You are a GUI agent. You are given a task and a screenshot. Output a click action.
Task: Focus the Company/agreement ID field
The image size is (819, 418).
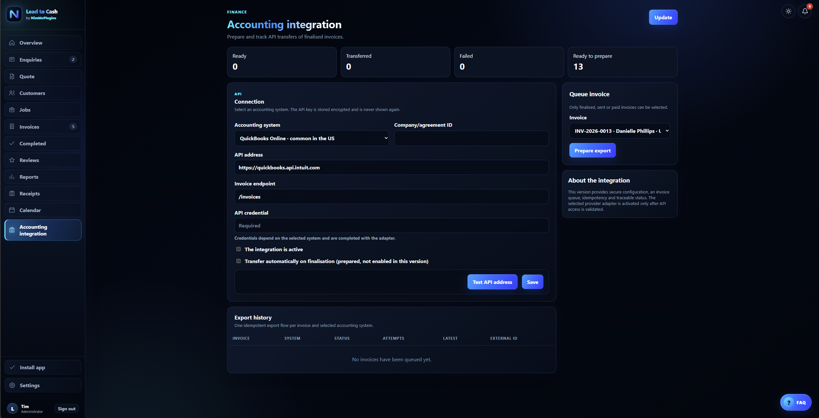tap(471, 138)
